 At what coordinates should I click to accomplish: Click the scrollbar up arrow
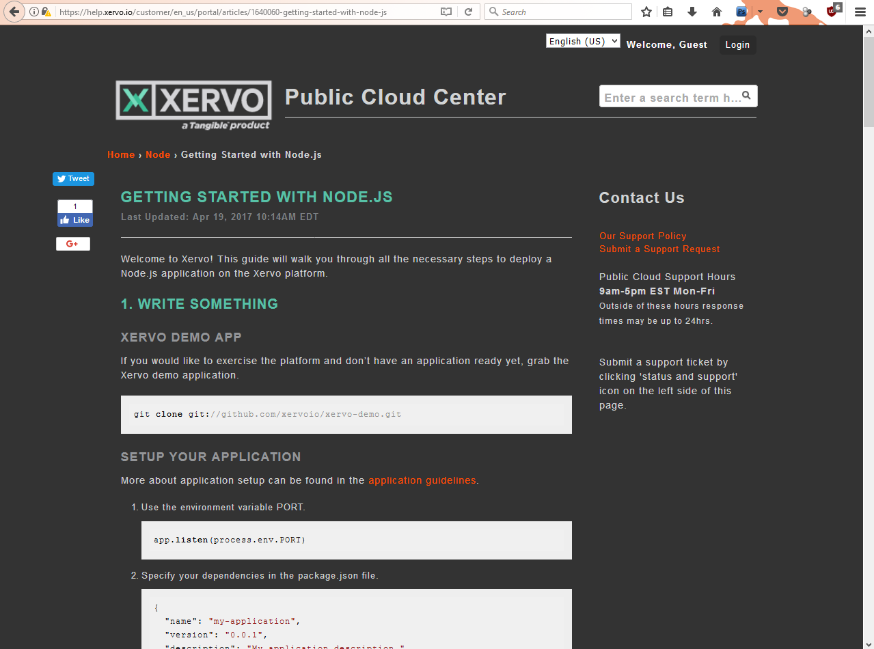pyautogui.click(x=869, y=31)
